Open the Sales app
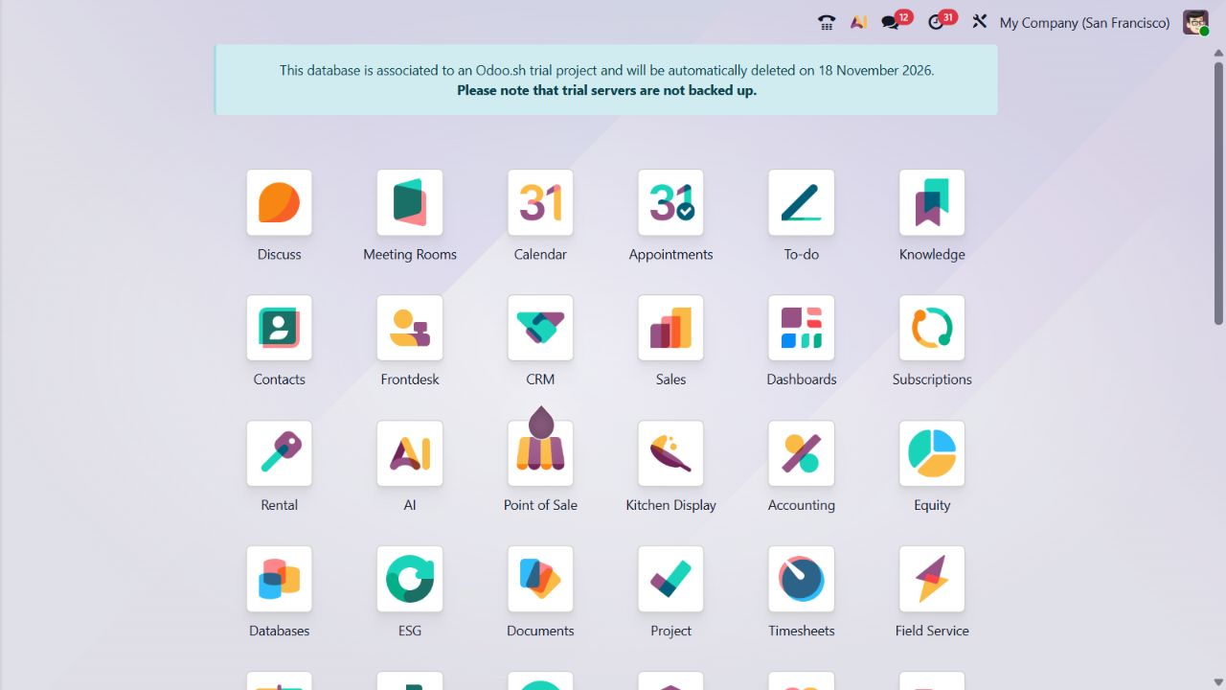Screen dimensions: 1226x690 point(670,328)
